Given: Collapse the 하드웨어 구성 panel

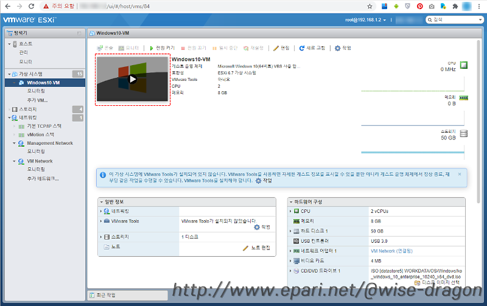Looking at the screenshot, I should pos(291,202).
